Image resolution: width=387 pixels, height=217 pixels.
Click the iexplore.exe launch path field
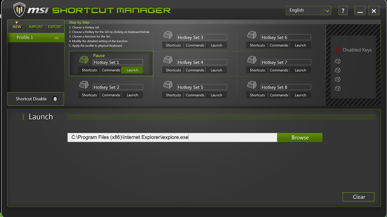click(172, 137)
